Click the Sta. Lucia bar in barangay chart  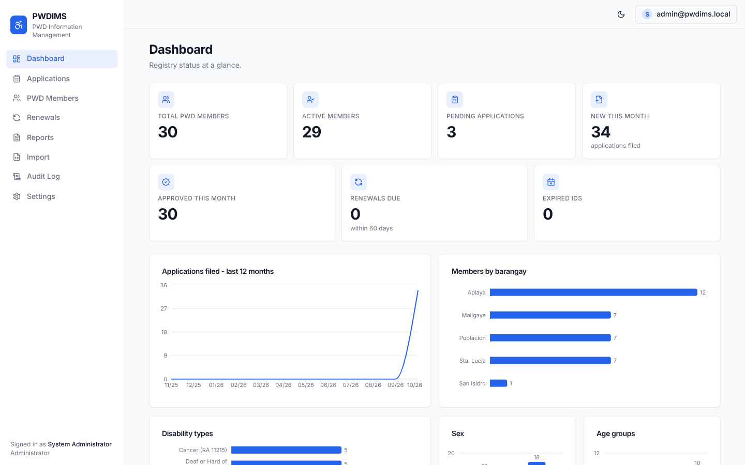coord(550,361)
